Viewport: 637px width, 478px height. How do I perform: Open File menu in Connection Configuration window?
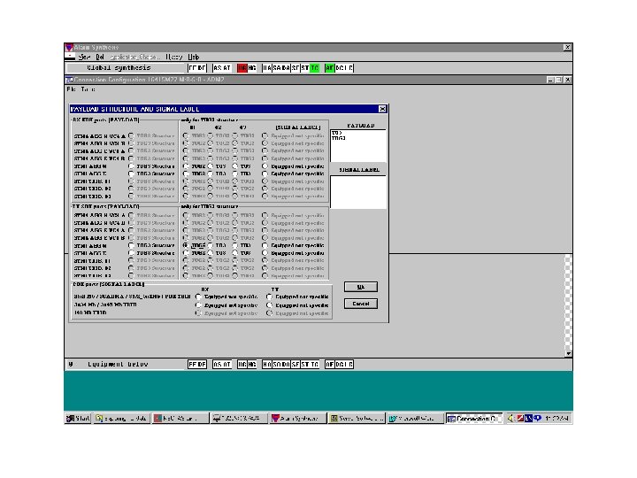point(71,89)
